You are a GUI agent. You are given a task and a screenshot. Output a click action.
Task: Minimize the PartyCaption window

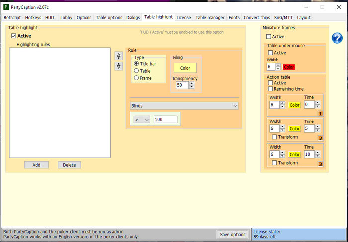[306, 7]
